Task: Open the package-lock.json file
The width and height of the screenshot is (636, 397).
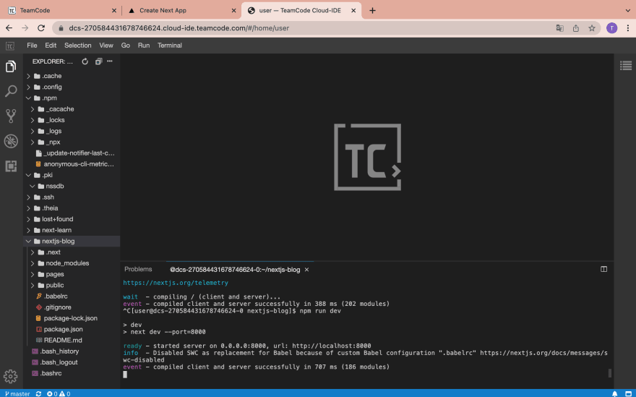Action: tap(72, 318)
